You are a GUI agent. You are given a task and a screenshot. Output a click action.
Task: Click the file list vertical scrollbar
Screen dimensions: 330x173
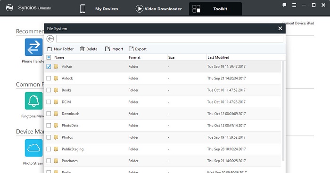tap(283, 111)
